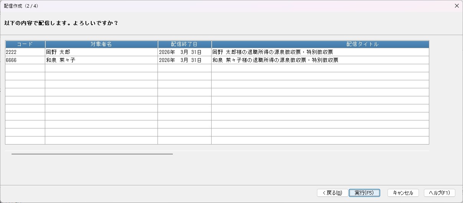The image size is (463, 203).
Task: Click end date of 和泉 菜々子 row
Action: [184, 60]
